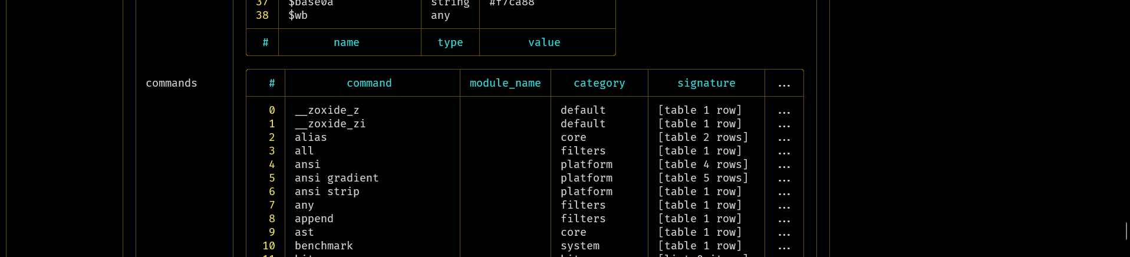
Task: Click the 'type' footer header of variables table
Action: [x=450, y=42]
